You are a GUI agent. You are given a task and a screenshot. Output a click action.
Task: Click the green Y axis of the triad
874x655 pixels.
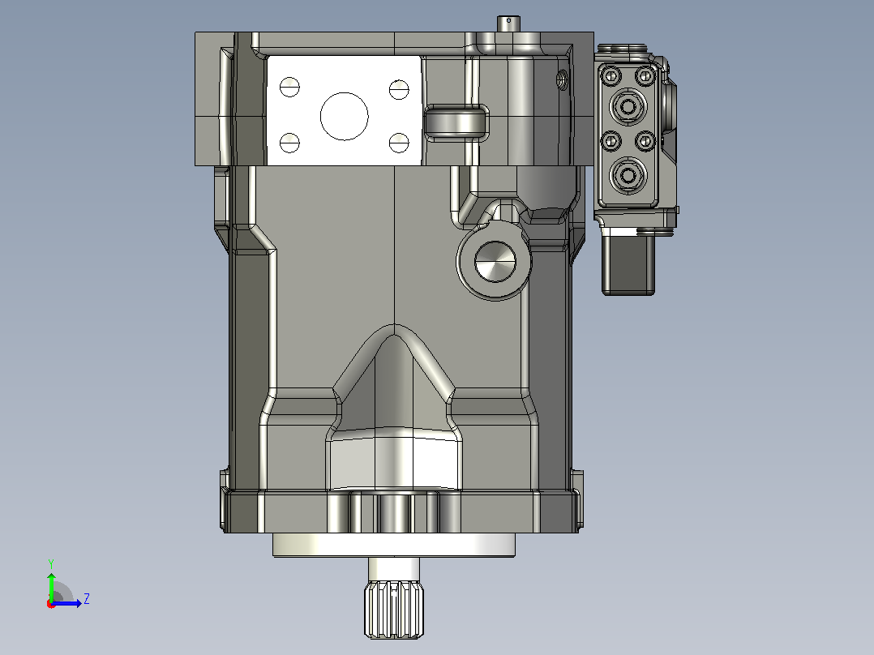click(x=51, y=587)
